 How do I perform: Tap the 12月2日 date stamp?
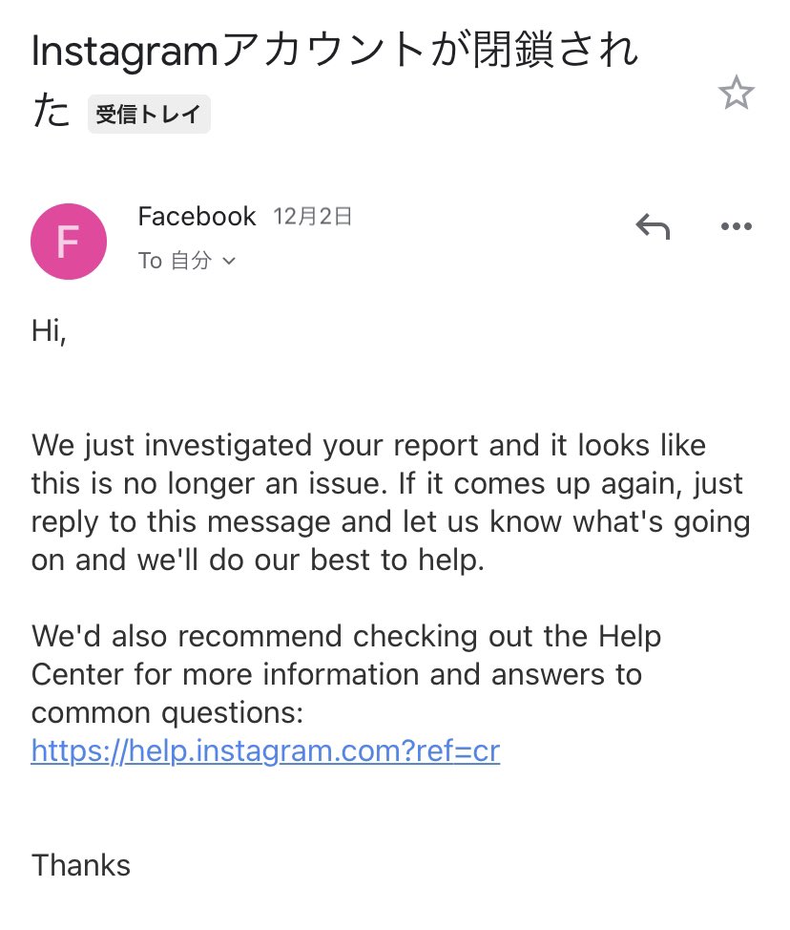pyautogui.click(x=312, y=217)
